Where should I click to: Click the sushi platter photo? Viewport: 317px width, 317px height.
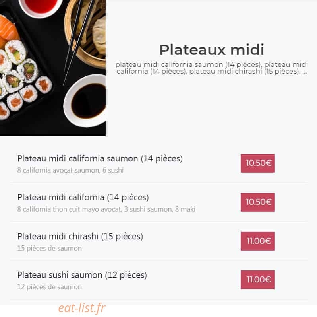(53, 68)
